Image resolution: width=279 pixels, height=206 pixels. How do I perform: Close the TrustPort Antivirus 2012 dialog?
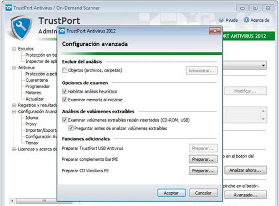pos(215,31)
